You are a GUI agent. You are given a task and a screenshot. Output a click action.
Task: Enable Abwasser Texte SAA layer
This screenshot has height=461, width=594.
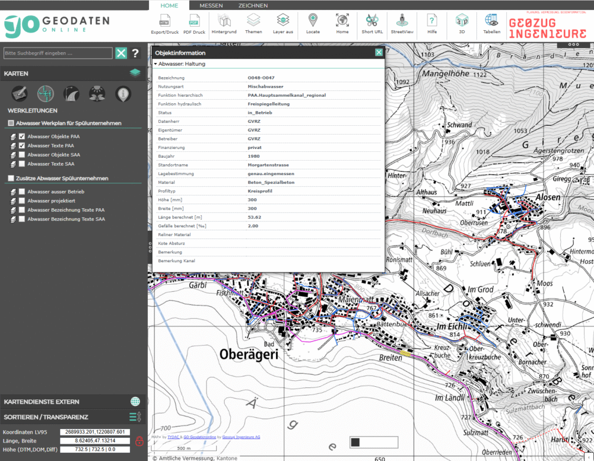[x=22, y=164]
